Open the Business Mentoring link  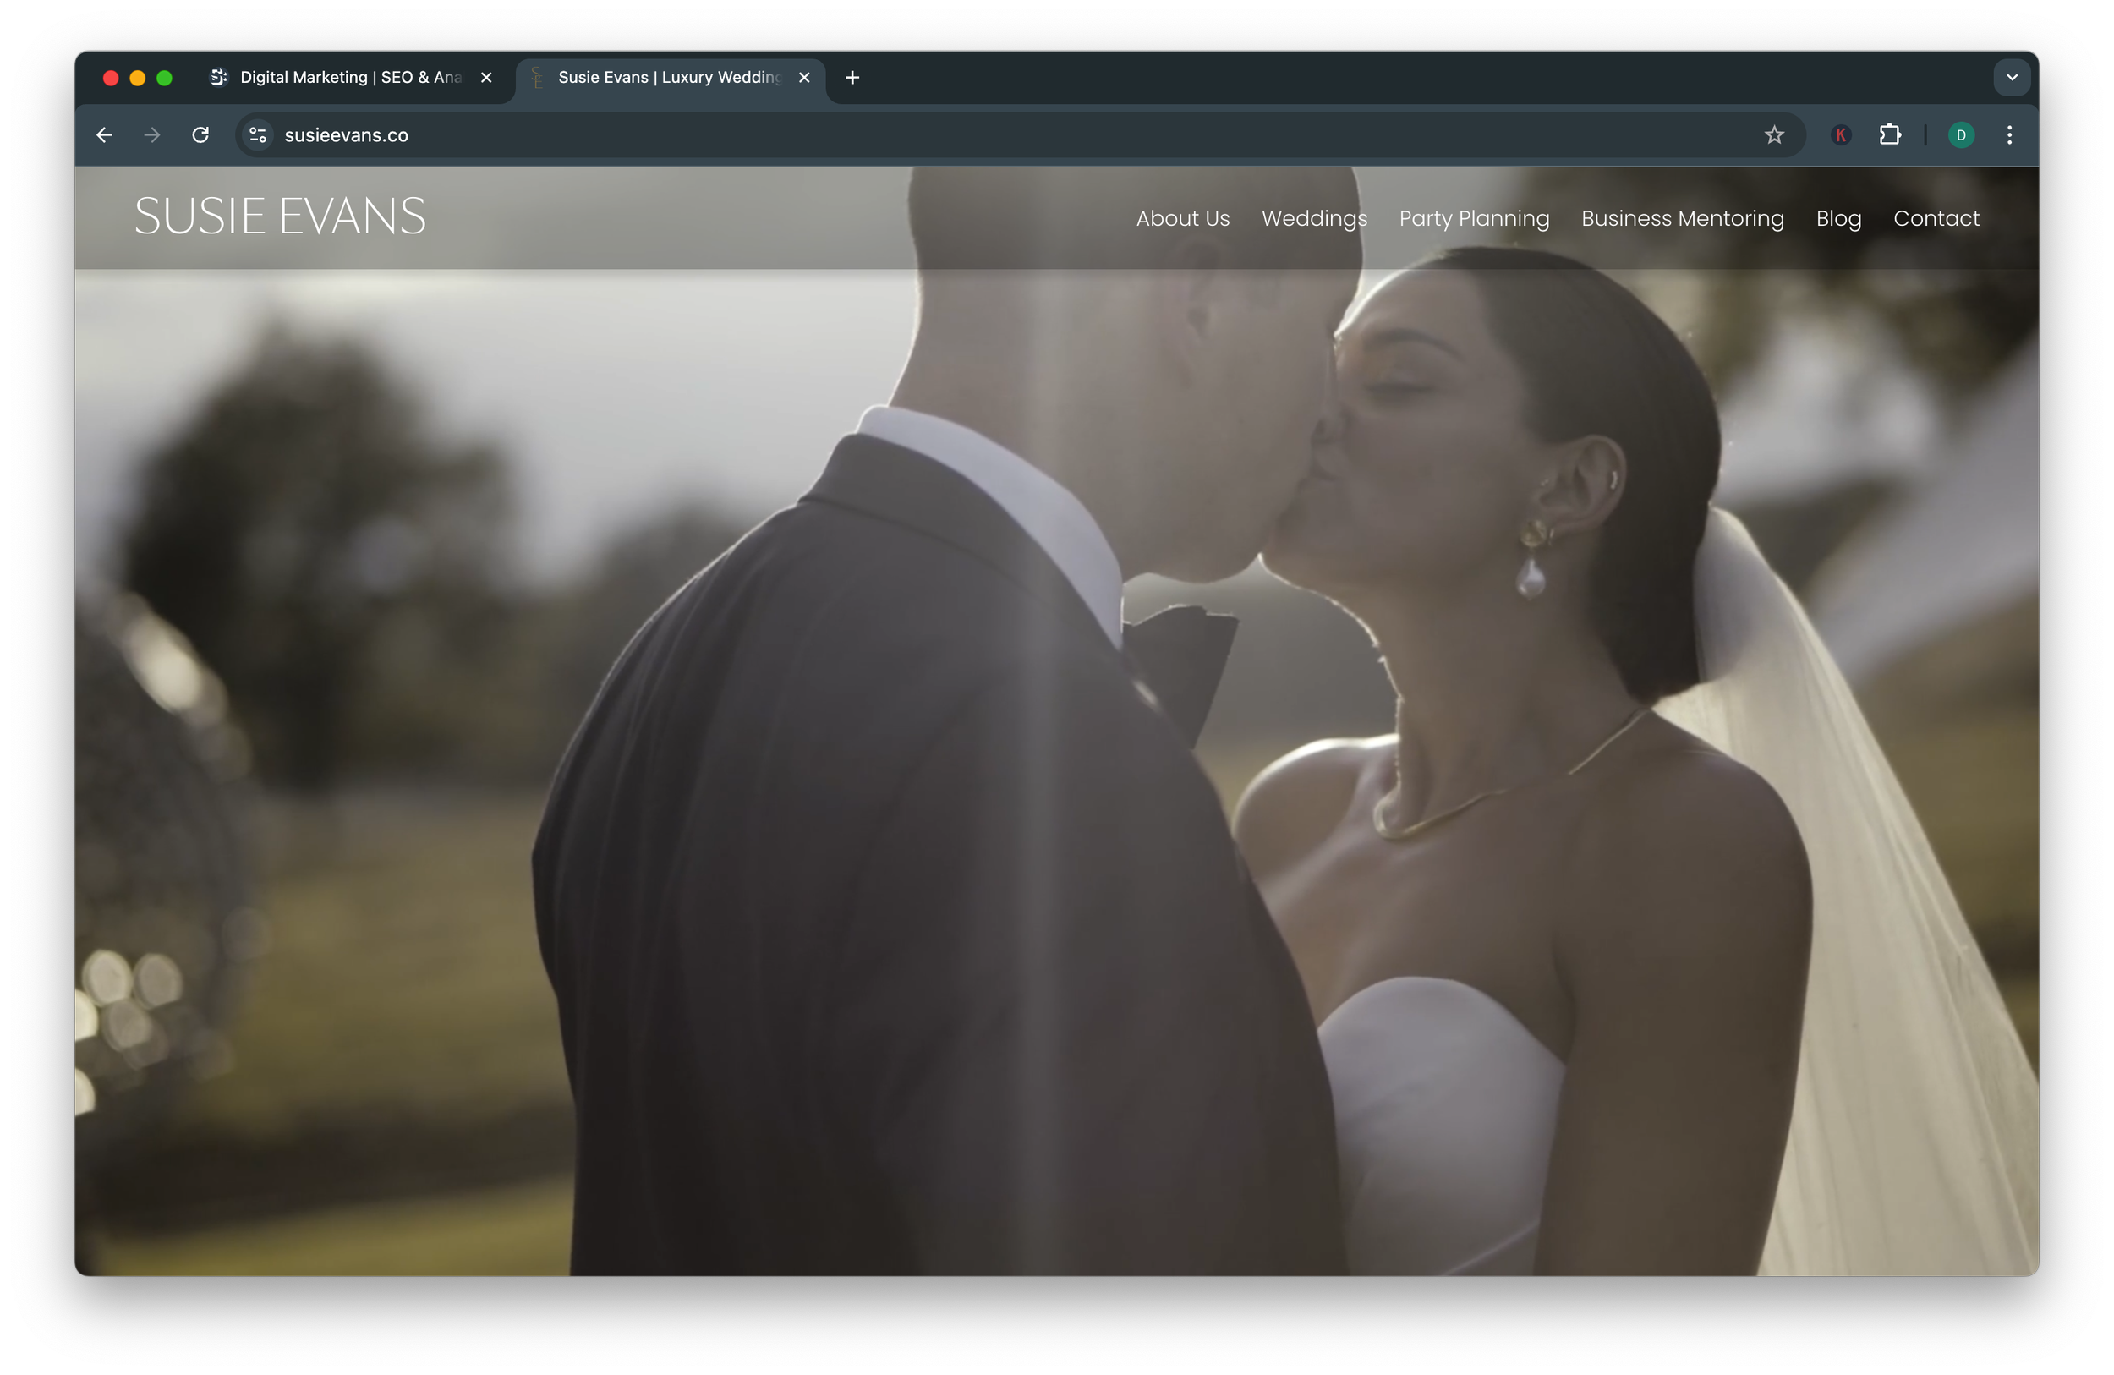(x=1681, y=218)
